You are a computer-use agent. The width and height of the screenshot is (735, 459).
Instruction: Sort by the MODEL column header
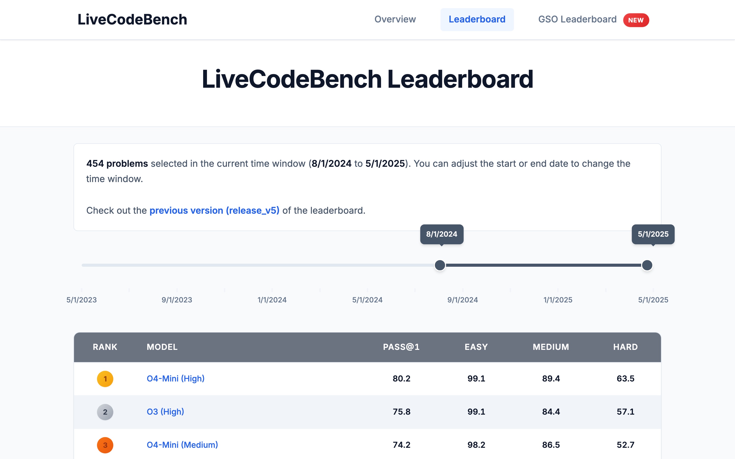pos(162,347)
